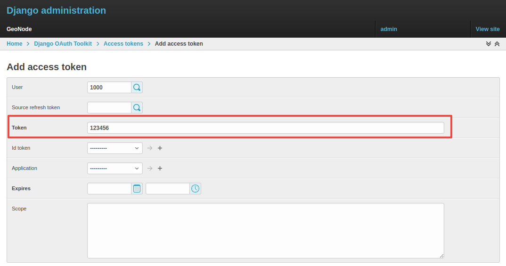Screen dimensions: 506x266
Task: Open Django OAuth Toolkit breadcrumb
Action: pos(63,44)
